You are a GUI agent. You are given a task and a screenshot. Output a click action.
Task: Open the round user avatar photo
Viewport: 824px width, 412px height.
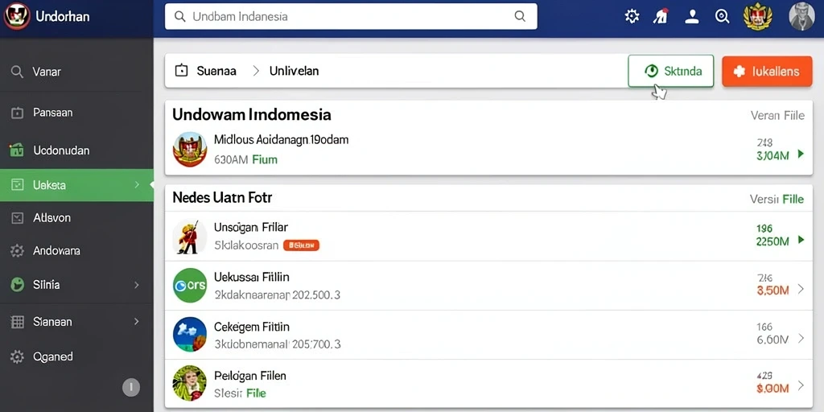click(x=801, y=16)
